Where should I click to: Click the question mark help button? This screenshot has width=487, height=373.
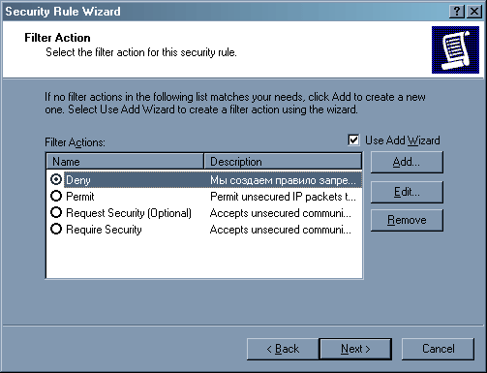tap(457, 12)
